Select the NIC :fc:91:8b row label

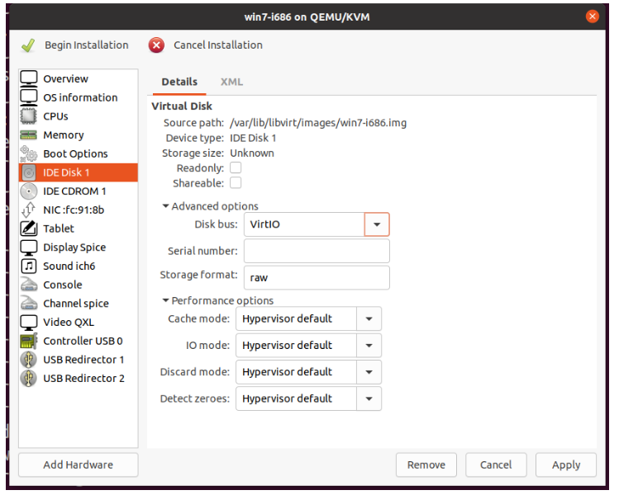click(74, 210)
